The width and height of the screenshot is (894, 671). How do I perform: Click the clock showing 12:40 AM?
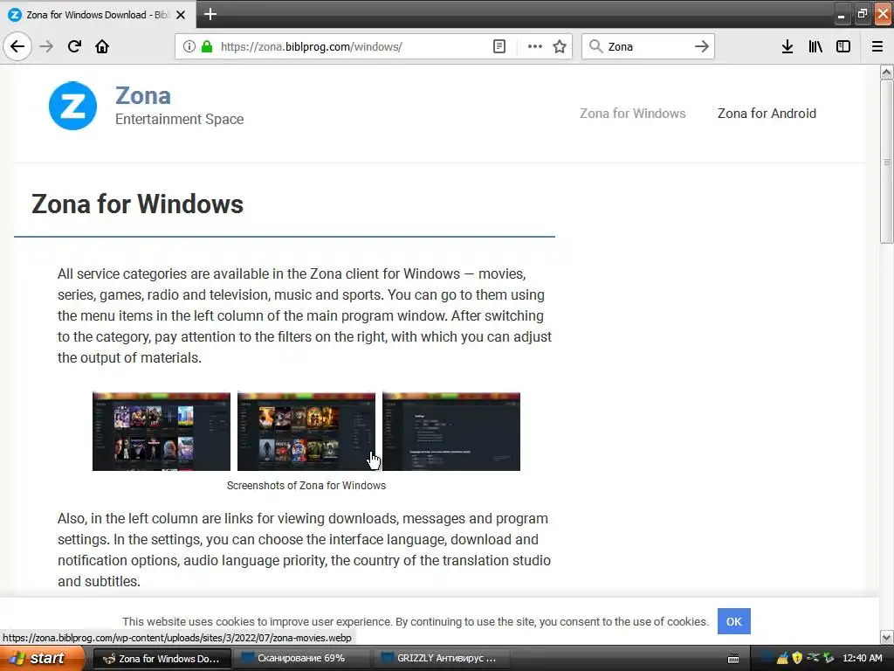[862, 659]
